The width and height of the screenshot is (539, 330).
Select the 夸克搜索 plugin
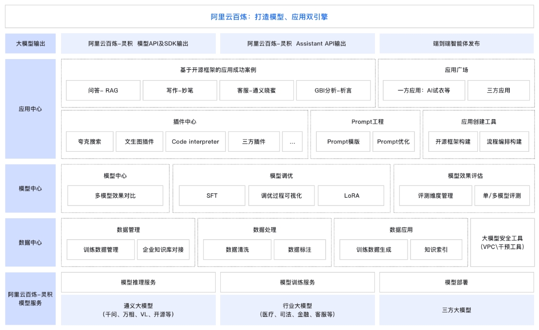tap(89, 142)
